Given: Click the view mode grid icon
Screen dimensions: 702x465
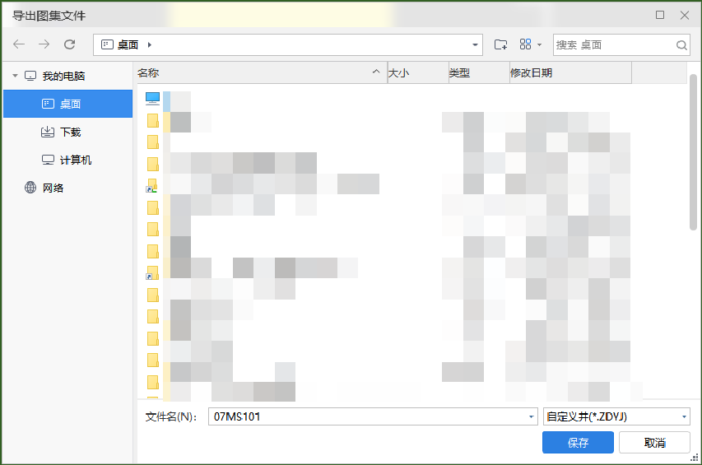Looking at the screenshot, I should [x=525, y=44].
